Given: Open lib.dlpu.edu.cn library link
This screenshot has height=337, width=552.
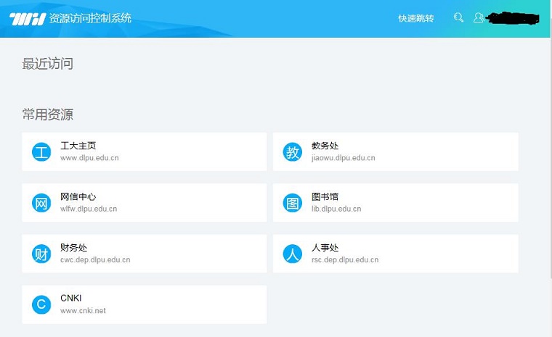Looking at the screenshot, I should [x=336, y=209].
